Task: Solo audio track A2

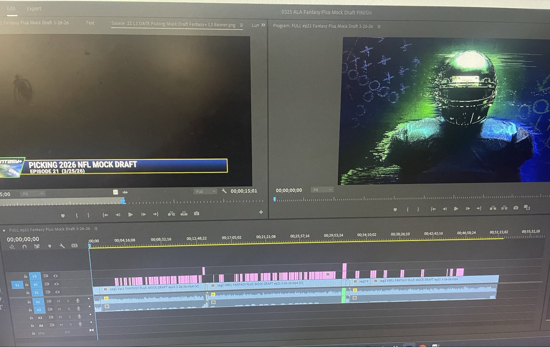Action: click(x=68, y=309)
